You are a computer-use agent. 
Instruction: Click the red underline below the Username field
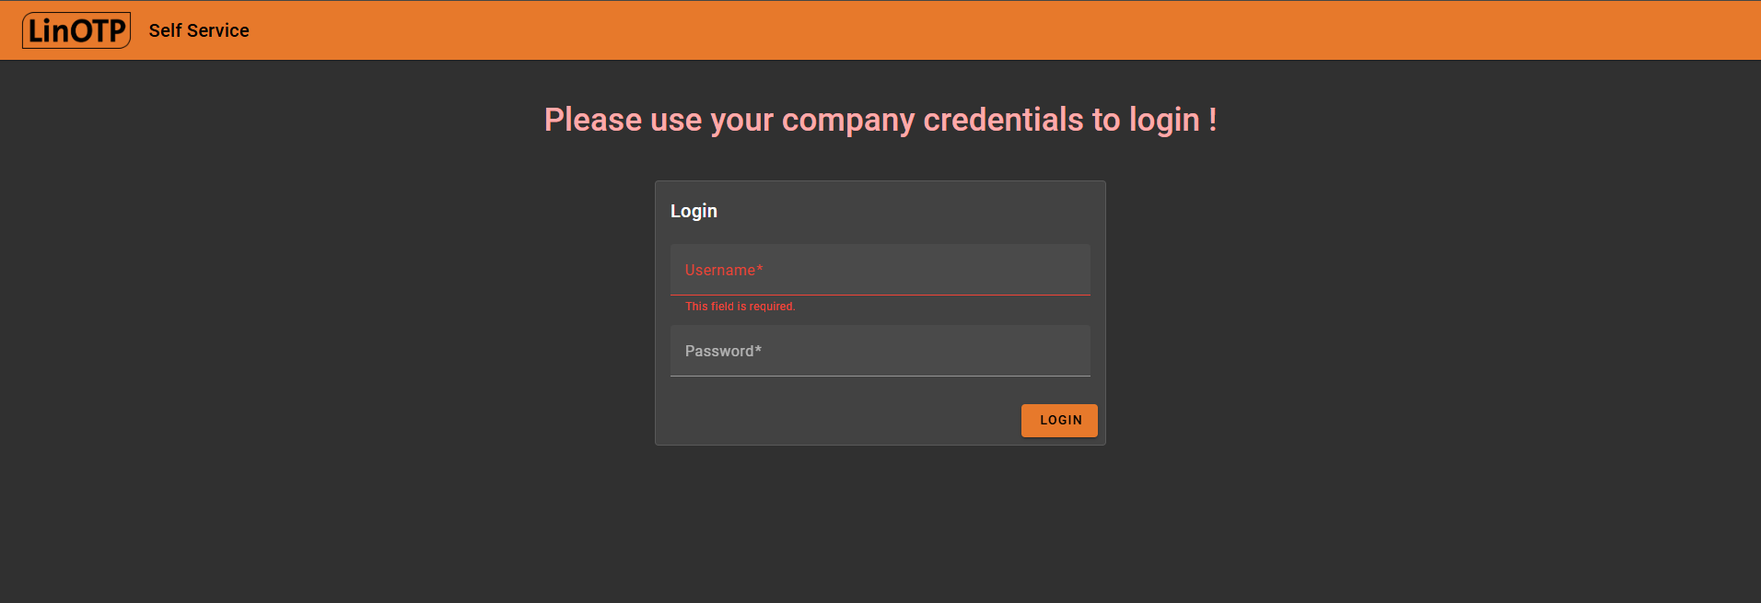[880, 295]
